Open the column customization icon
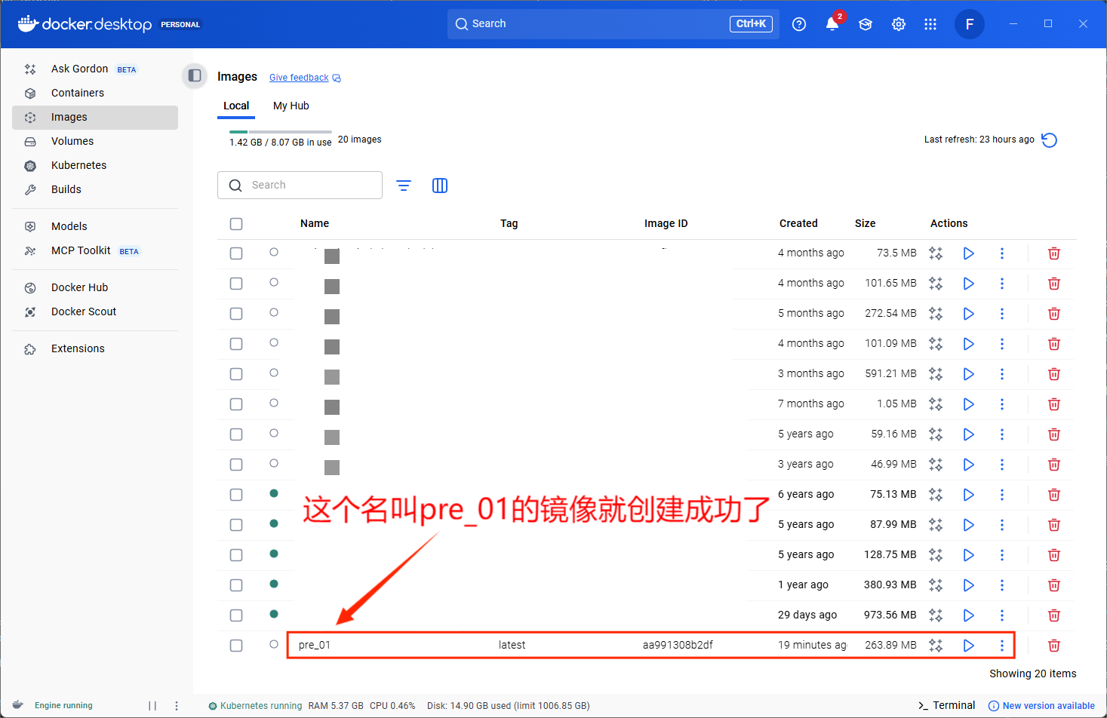 tap(440, 185)
